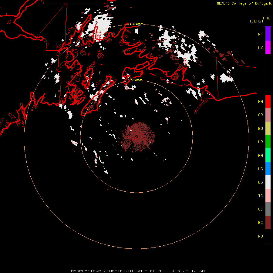Click the WS blue legend swatch
Image resolution: width=273 pixels, height=273 pixels.
tap(268, 169)
